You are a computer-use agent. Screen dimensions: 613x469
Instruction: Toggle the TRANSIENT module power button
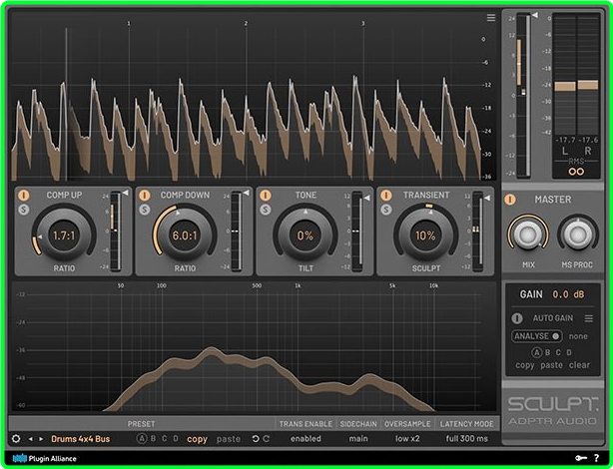pyautogui.click(x=385, y=195)
